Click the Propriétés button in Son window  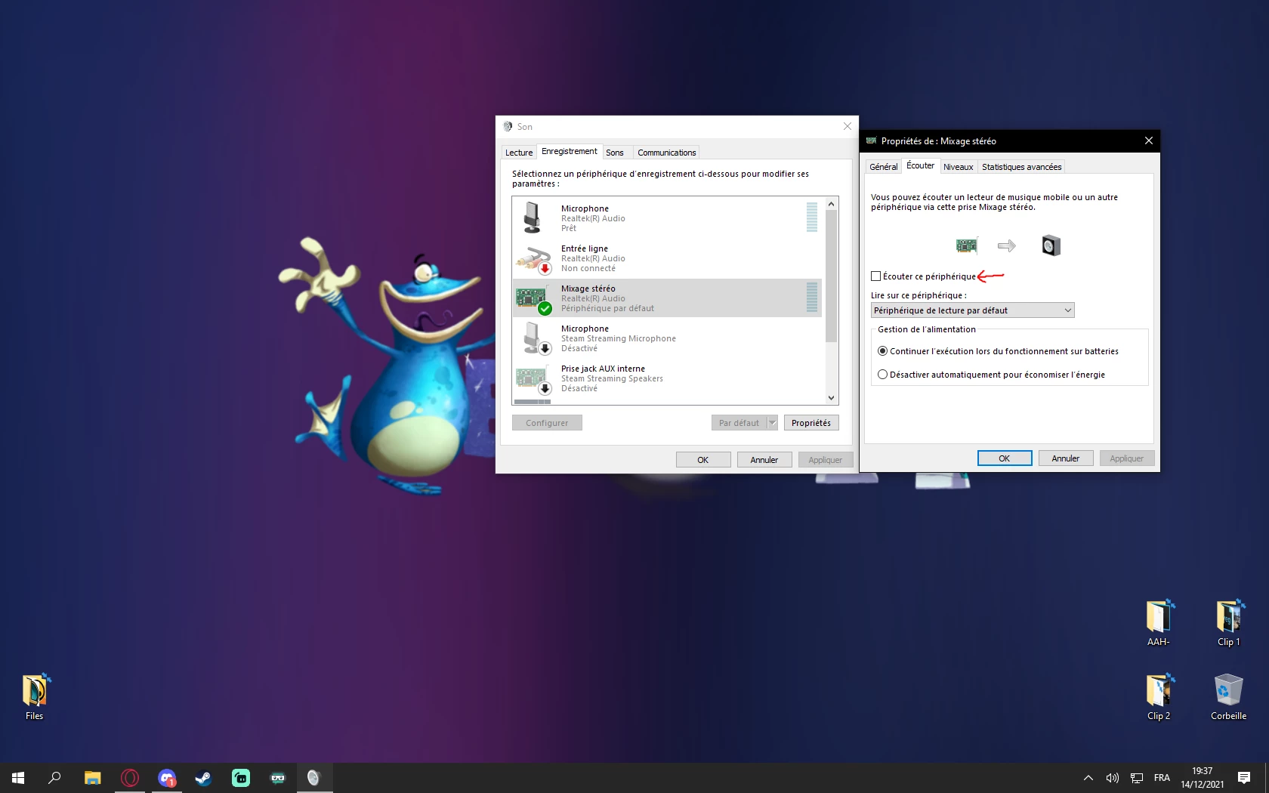[811, 423]
